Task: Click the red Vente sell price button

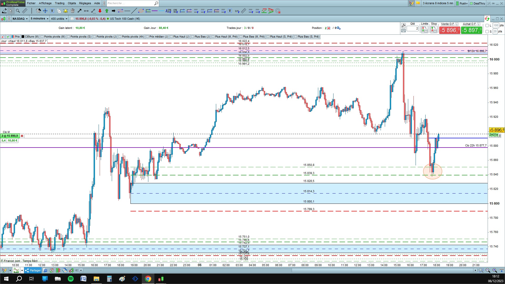Action: [x=449, y=30]
